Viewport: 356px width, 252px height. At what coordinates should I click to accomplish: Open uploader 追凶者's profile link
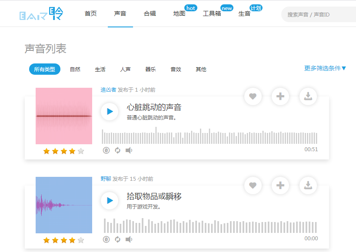click(x=108, y=90)
